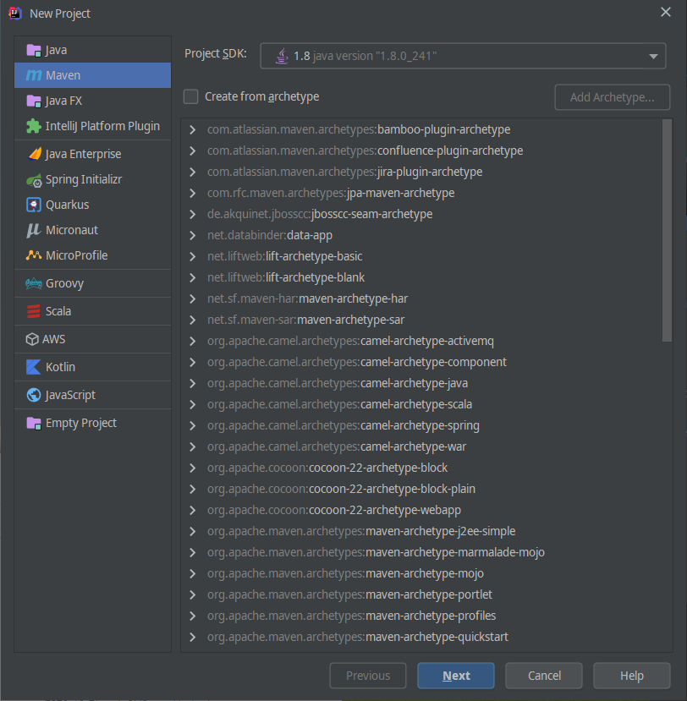687x701 pixels.
Task: Click the Empty Project folder icon
Action: 34,423
